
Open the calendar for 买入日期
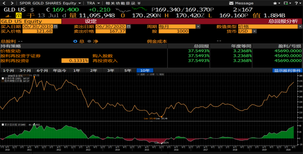point(55,27)
